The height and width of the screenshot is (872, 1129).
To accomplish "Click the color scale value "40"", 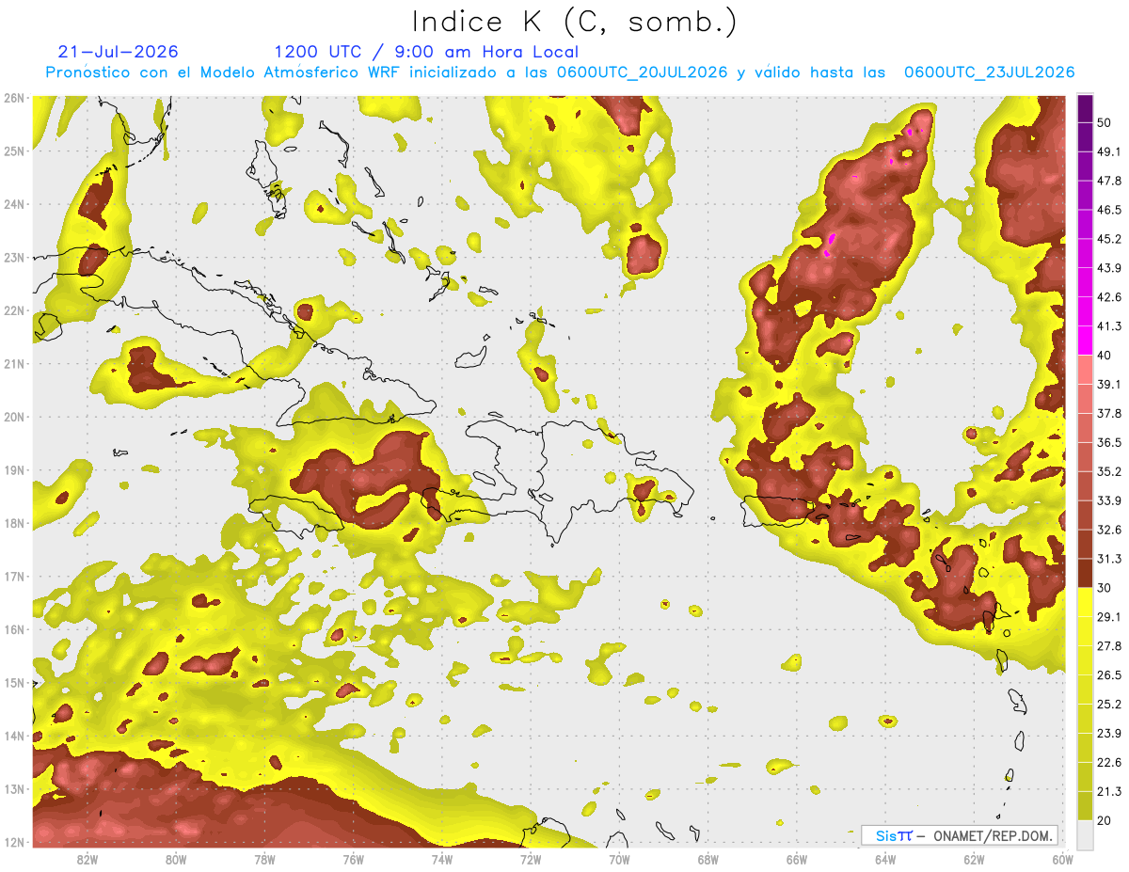I will coord(1105,355).
